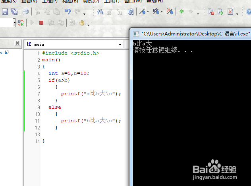The width and height of the screenshot is (251, 186).
Task: Click the crossed-out document icon
Action: (x=230, y=12)
